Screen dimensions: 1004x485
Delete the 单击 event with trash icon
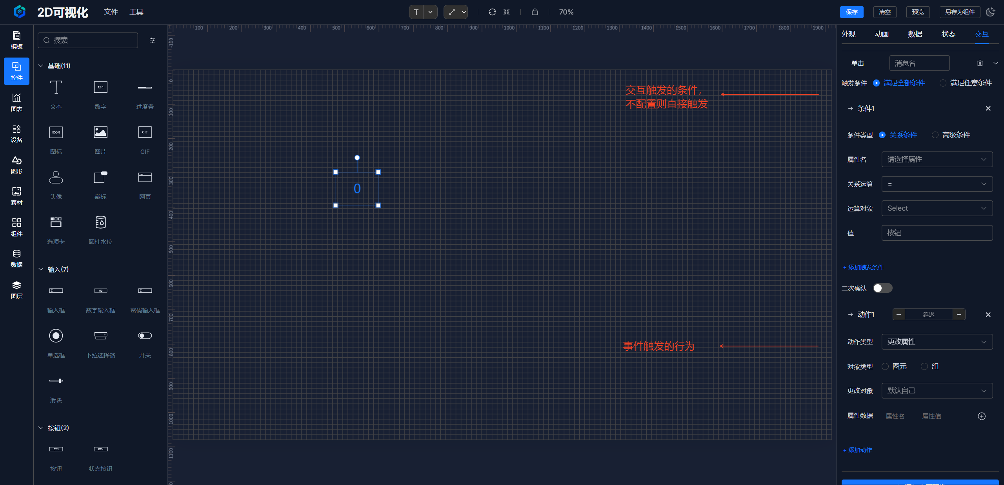(x=980, y=63)
